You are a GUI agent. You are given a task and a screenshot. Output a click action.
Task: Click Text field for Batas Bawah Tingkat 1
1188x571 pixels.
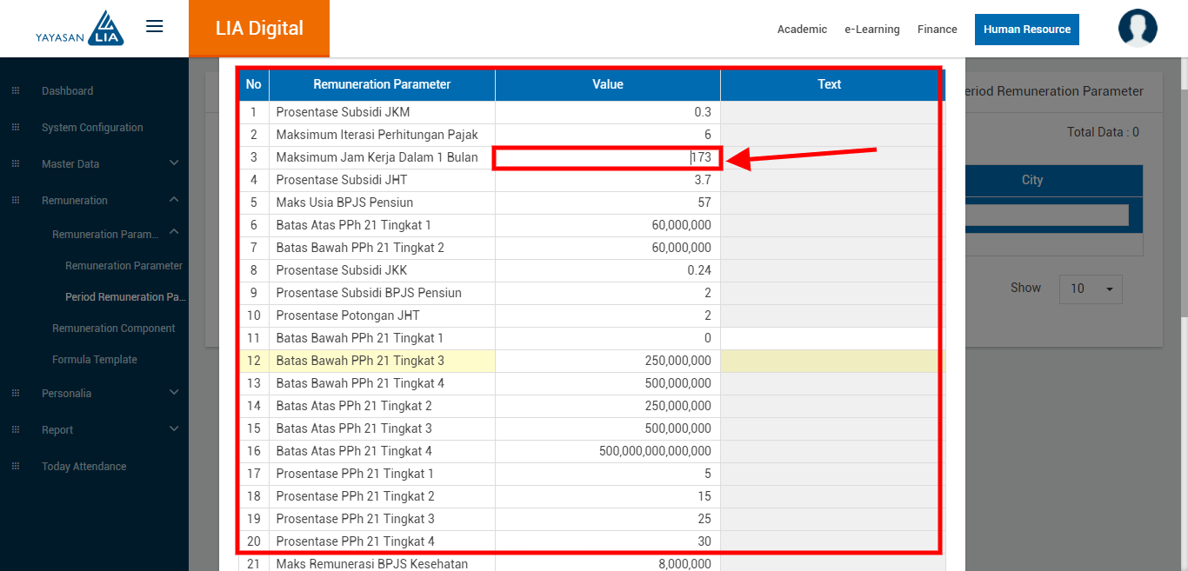pyautogui.click(x=829, y=338)
